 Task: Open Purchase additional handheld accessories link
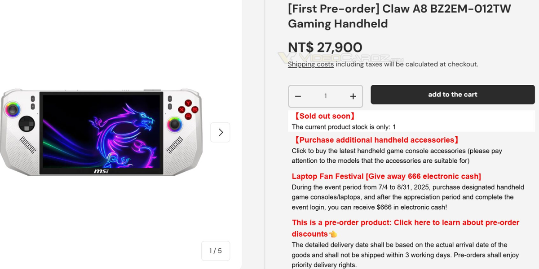376,140
